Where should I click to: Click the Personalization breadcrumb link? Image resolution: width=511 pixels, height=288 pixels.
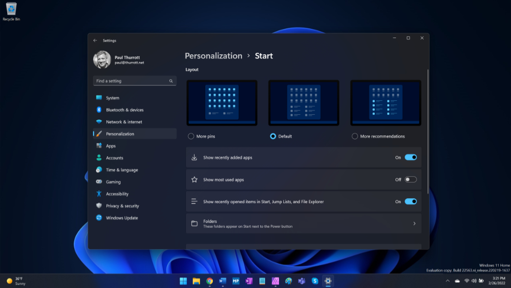213,56
